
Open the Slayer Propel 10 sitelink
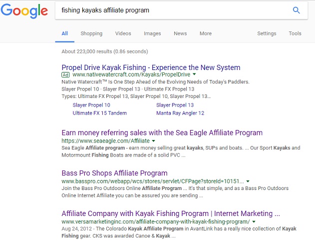tap(91, 105)
